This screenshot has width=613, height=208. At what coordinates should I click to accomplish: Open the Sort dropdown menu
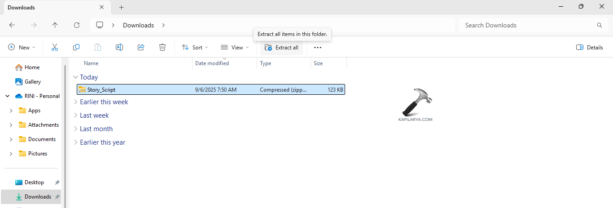[x=195, y=47]
